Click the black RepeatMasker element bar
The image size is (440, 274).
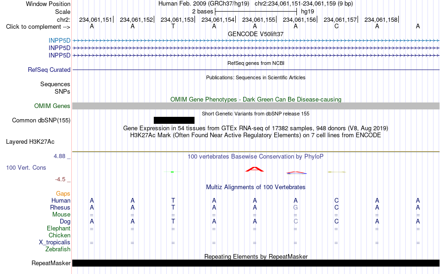pos(256,263)
